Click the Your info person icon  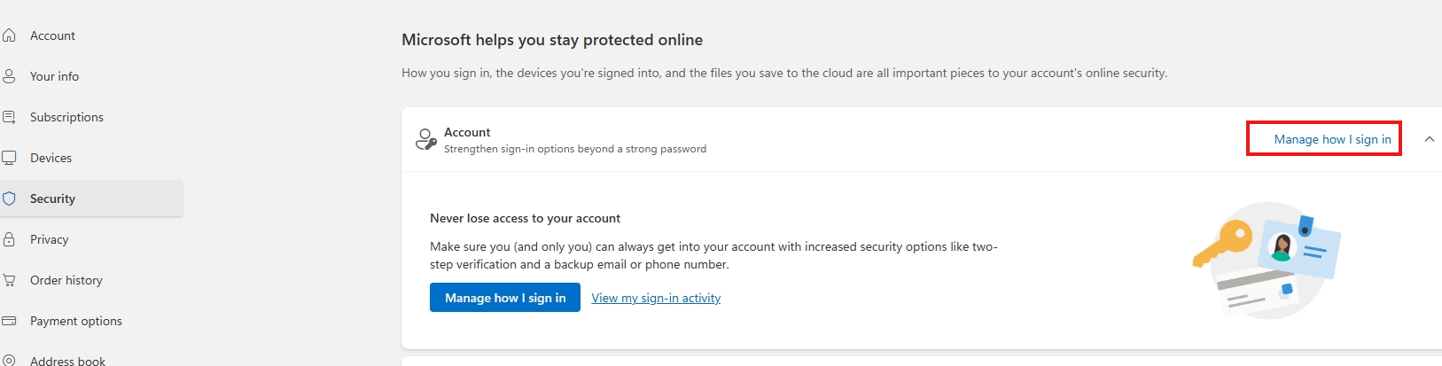[9, 76]
